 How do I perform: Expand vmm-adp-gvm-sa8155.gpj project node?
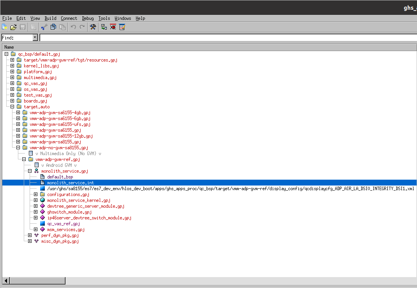(x=18, y=142)
